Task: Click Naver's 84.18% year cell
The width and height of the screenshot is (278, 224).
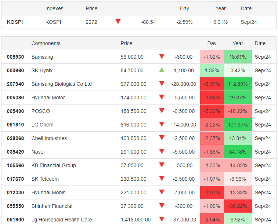Action: (x=238, y=152)
